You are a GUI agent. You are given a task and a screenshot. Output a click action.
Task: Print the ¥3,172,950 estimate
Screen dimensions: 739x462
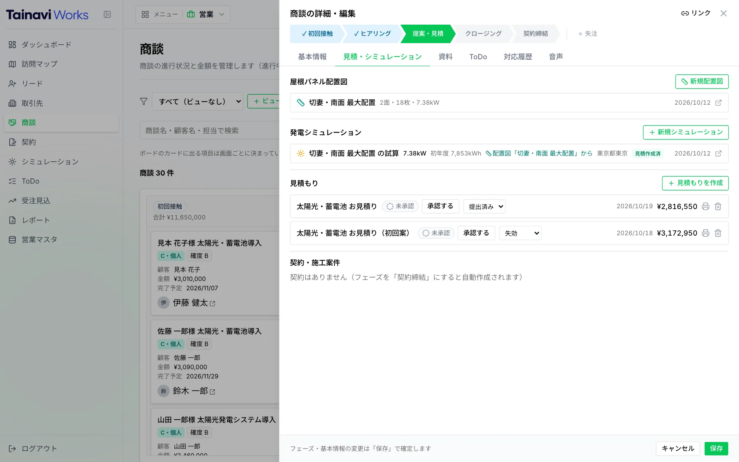pyautogui.click(x=706, y=233)
